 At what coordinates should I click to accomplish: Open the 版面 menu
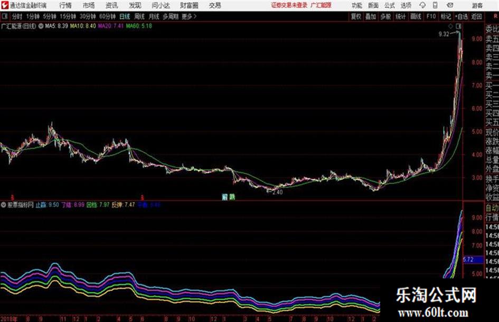(x=373, y=5)
